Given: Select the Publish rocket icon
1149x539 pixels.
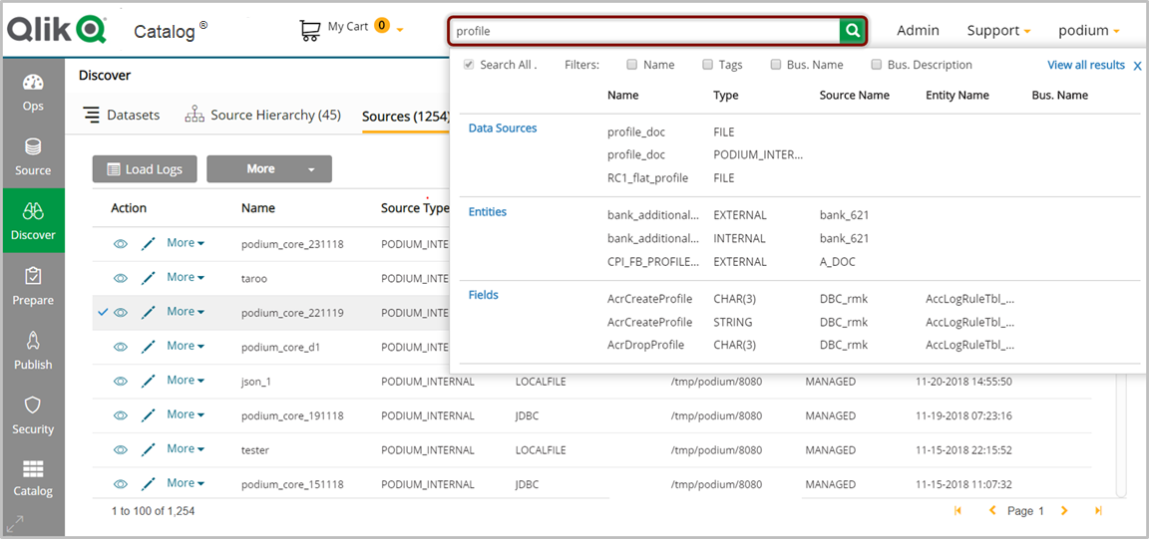Looking at the screenshot, I should (33, 351).
